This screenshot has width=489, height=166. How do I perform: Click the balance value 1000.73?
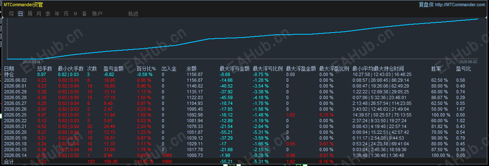[x=195, y=155]
